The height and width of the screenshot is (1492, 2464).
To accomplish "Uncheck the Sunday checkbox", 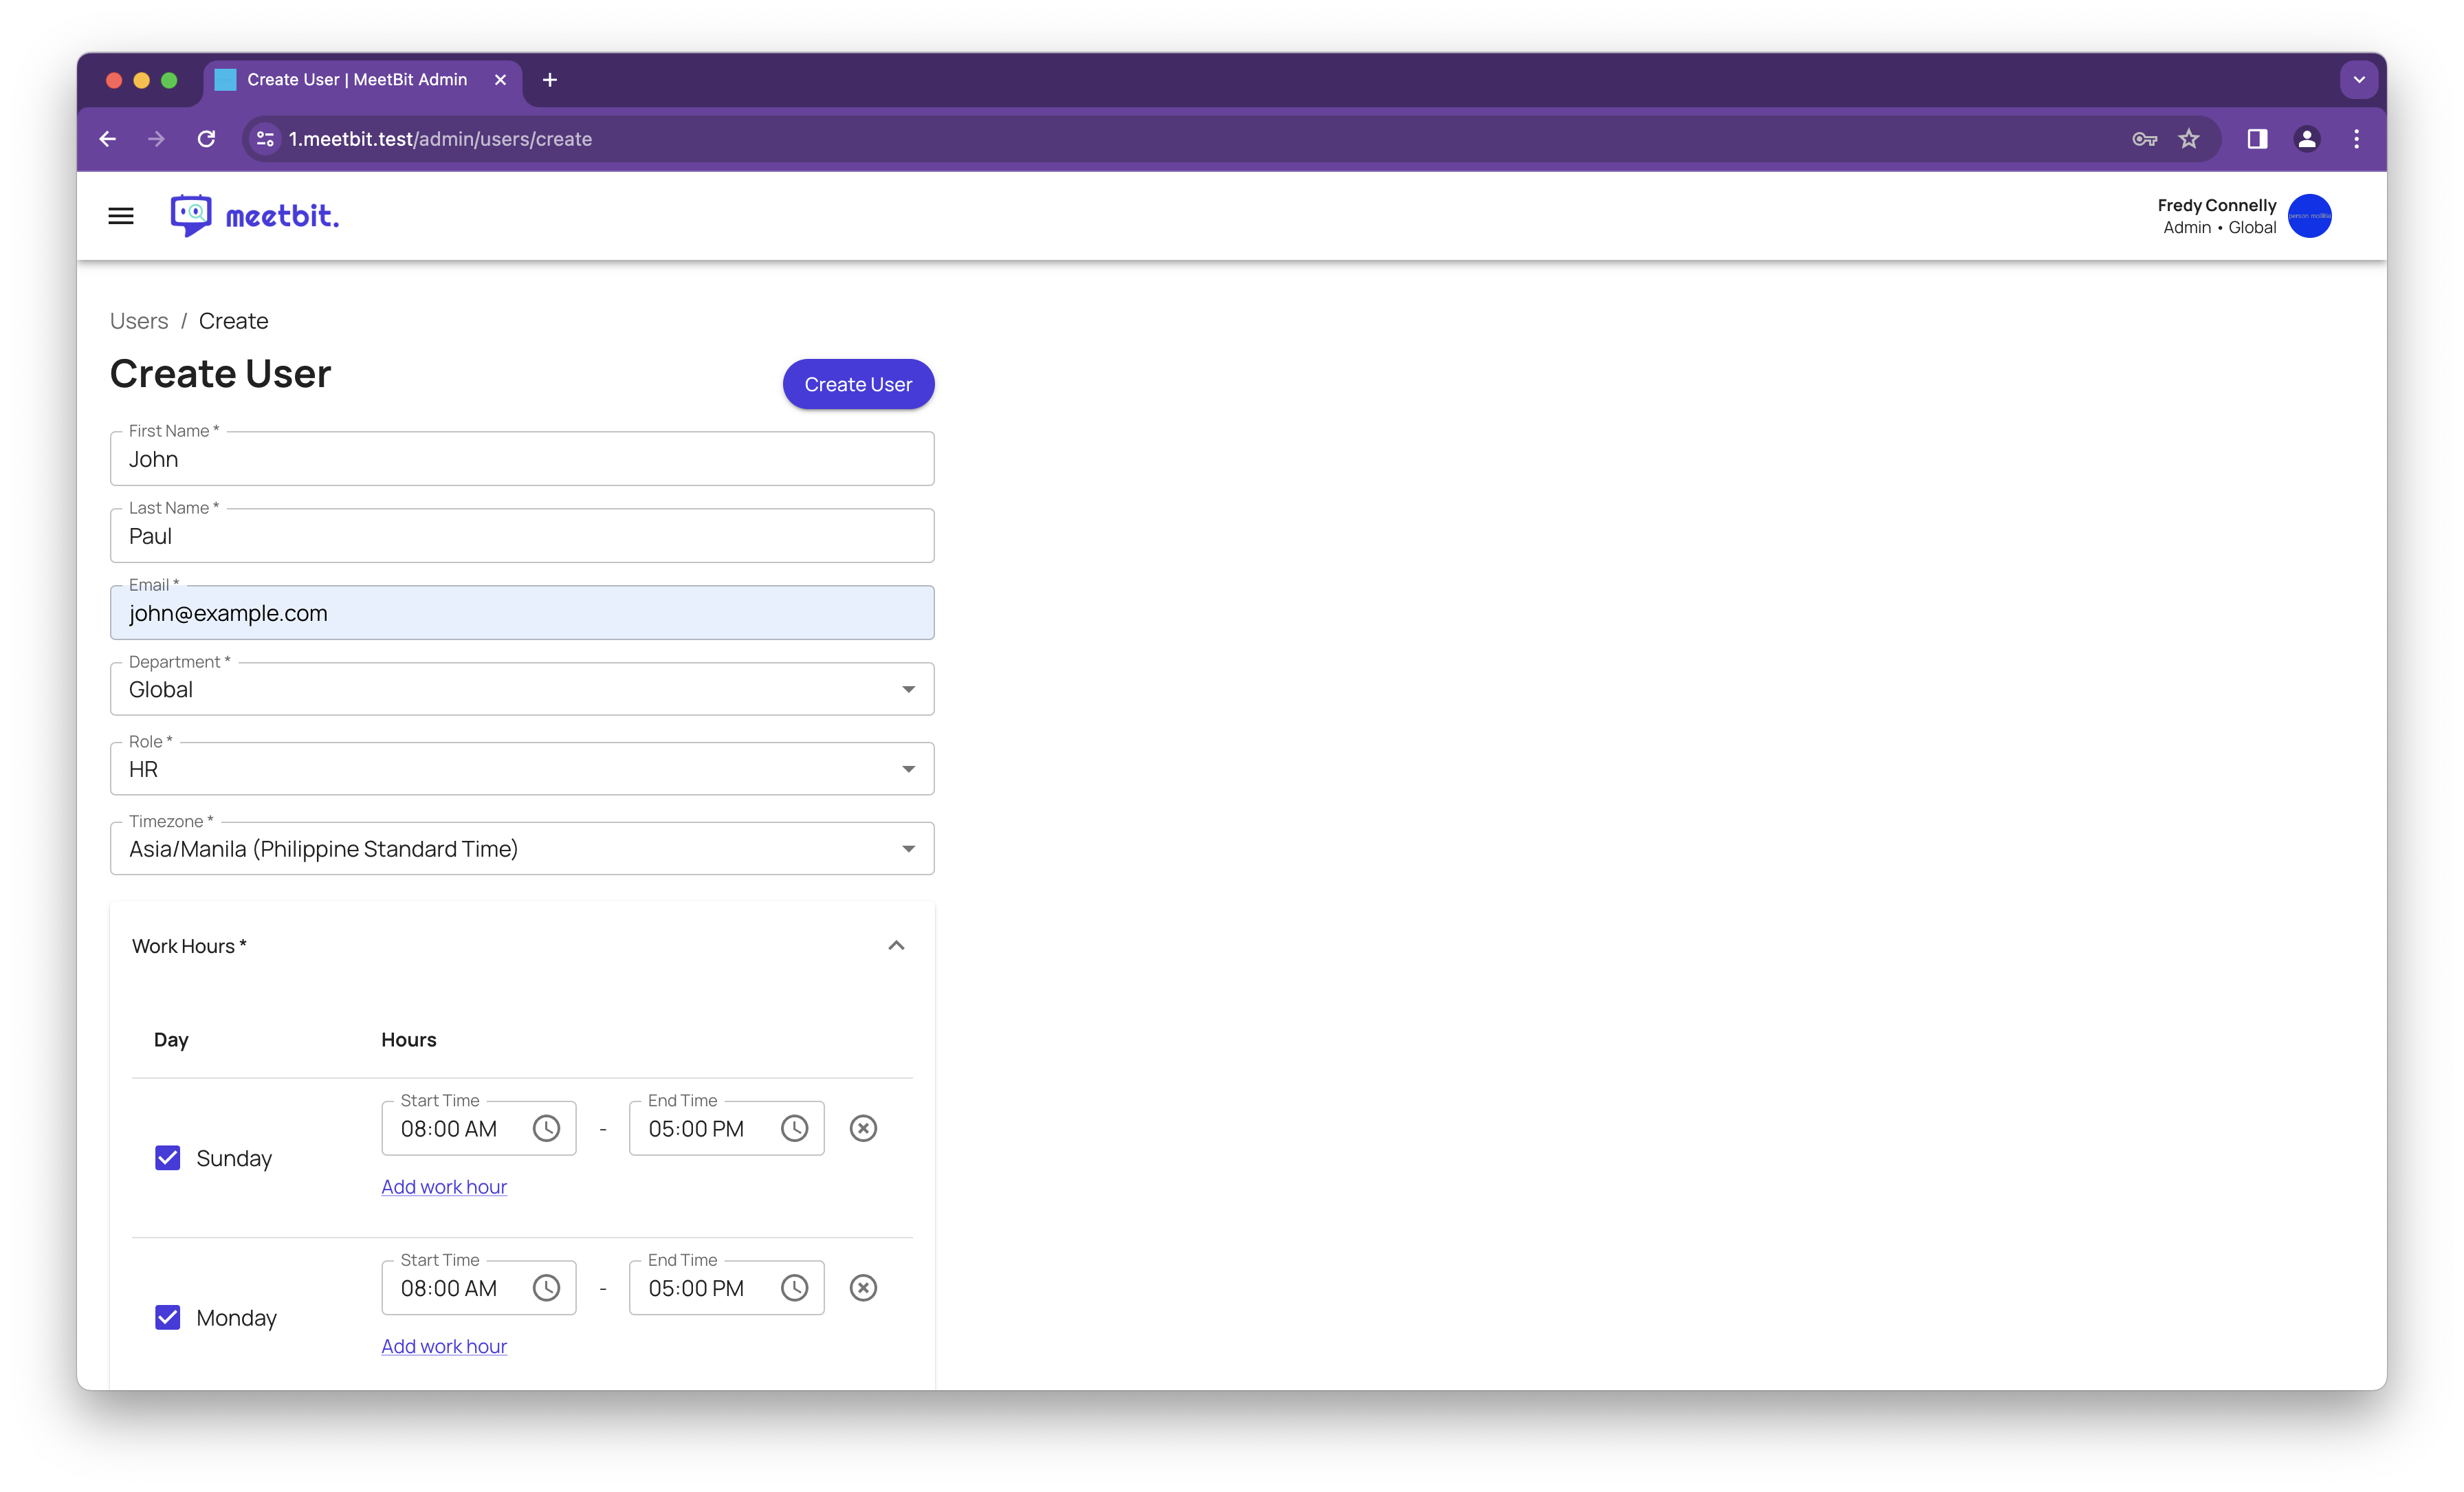I will (x=168, y=1158).
